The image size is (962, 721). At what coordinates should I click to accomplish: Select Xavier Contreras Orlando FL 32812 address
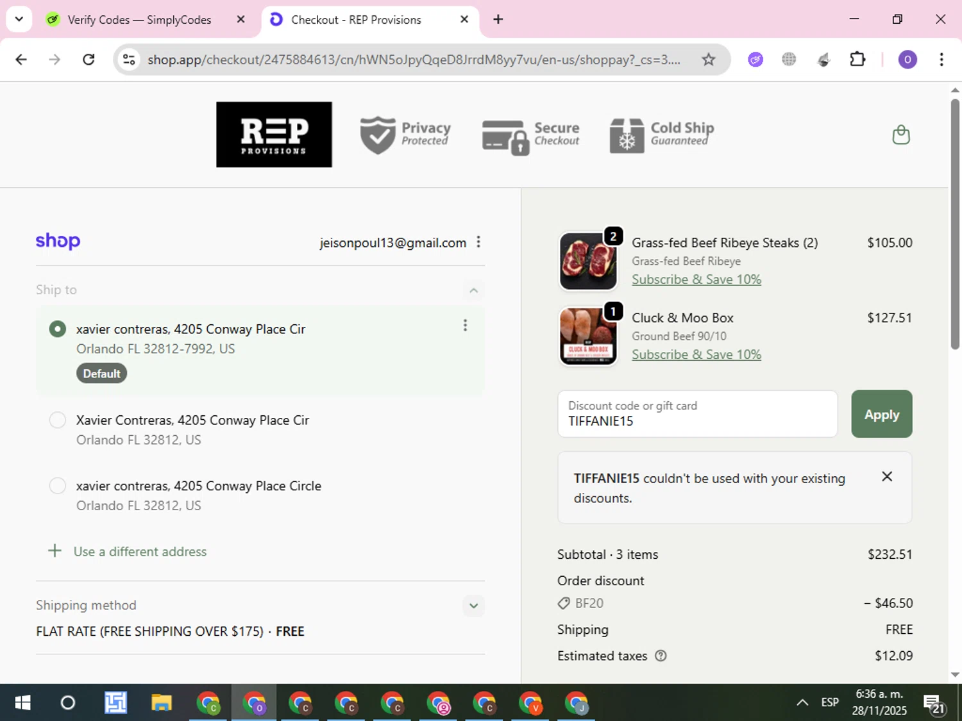point(58,420)
